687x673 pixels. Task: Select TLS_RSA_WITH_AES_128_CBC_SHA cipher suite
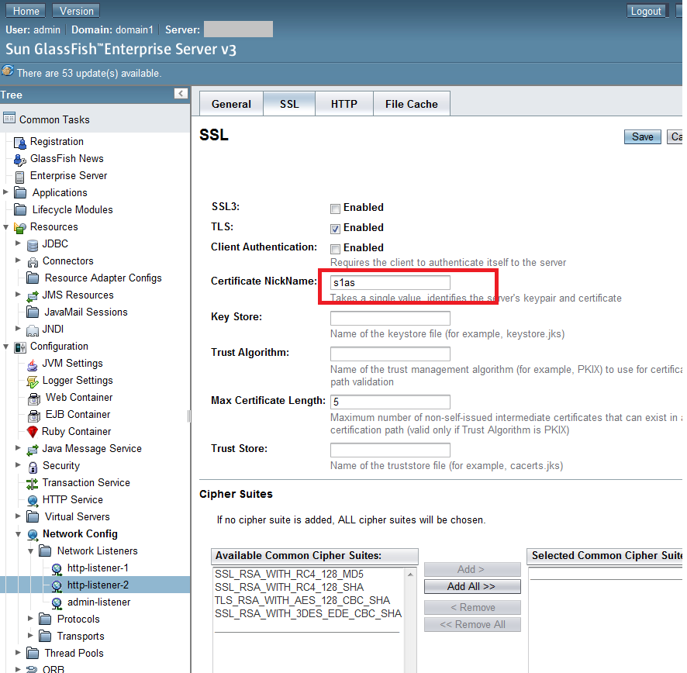302,600
